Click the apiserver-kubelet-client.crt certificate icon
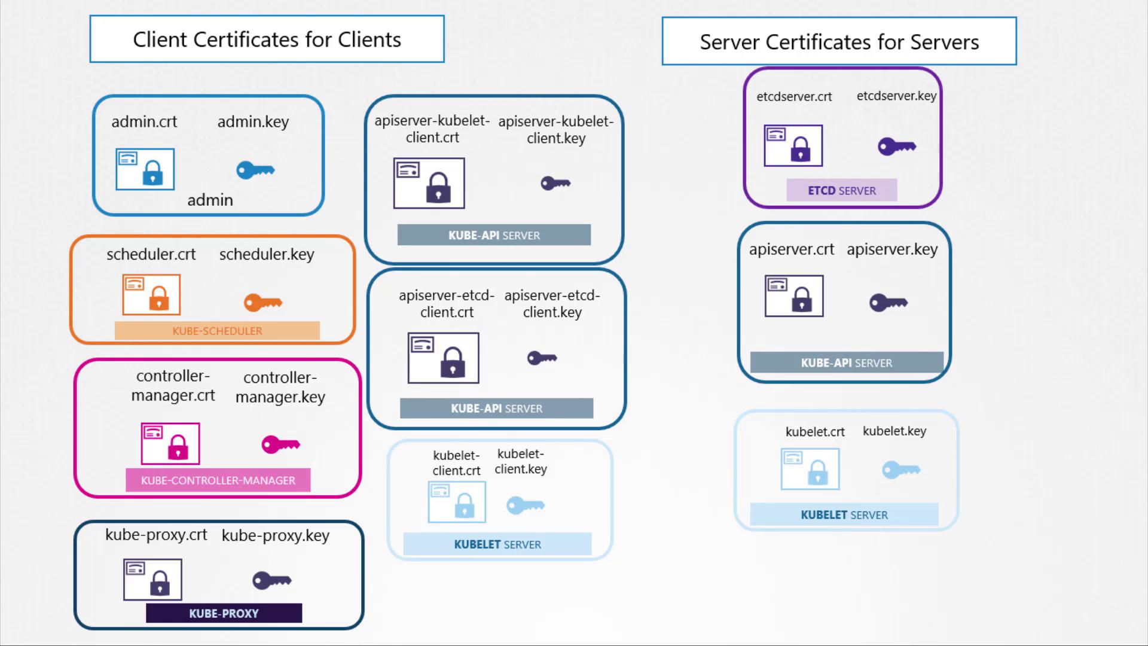 pyautogui.click(x=429, y=183)
